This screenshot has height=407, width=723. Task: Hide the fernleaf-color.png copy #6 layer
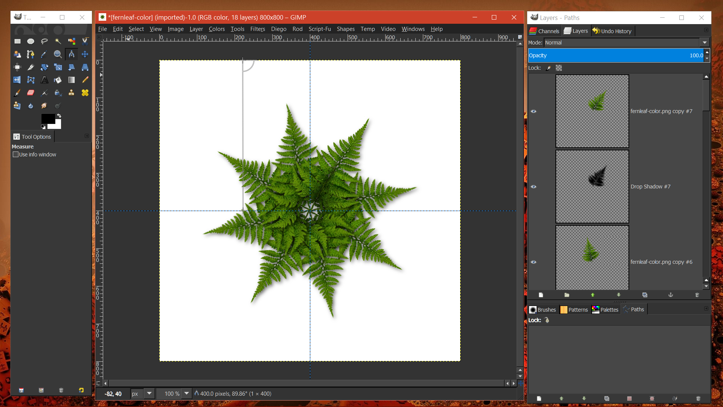534,262
